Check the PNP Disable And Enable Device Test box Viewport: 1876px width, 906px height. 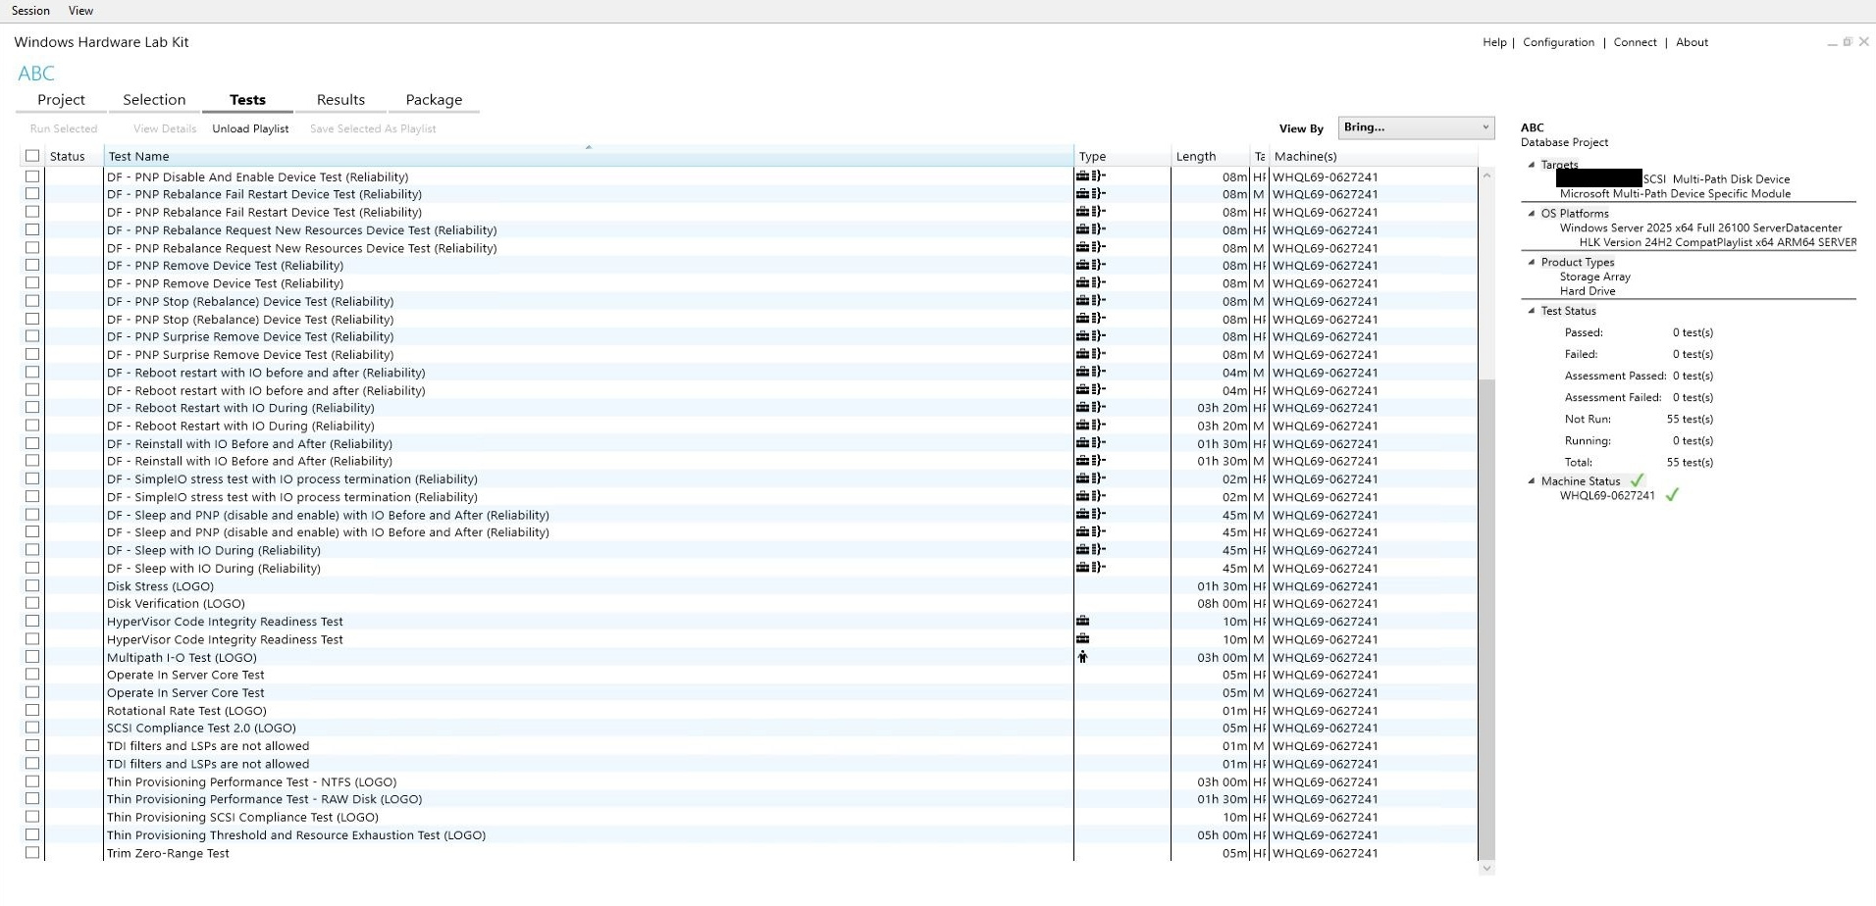(32, 176)
